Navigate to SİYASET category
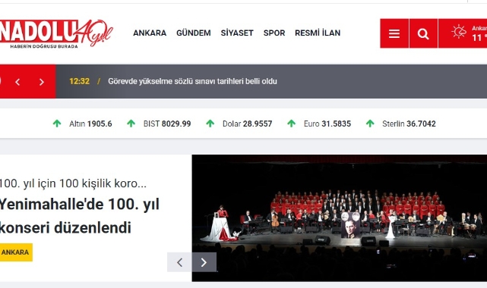487x288 pixels. click(x=237, y=33)
